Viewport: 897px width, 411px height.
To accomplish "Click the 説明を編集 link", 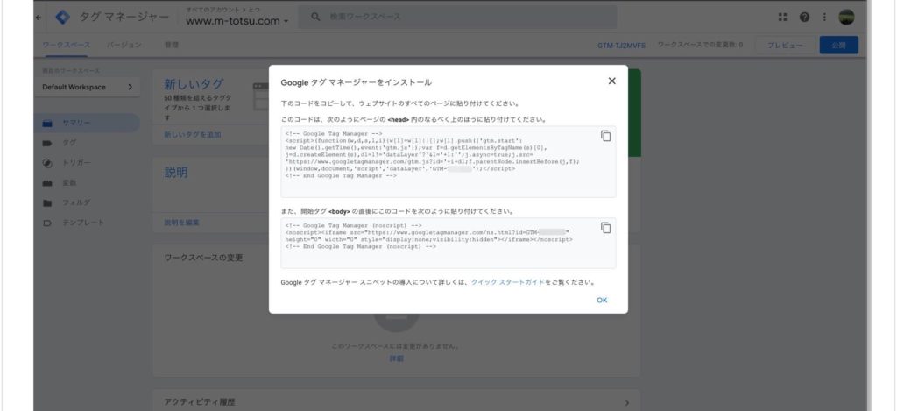I will (182, 223).
